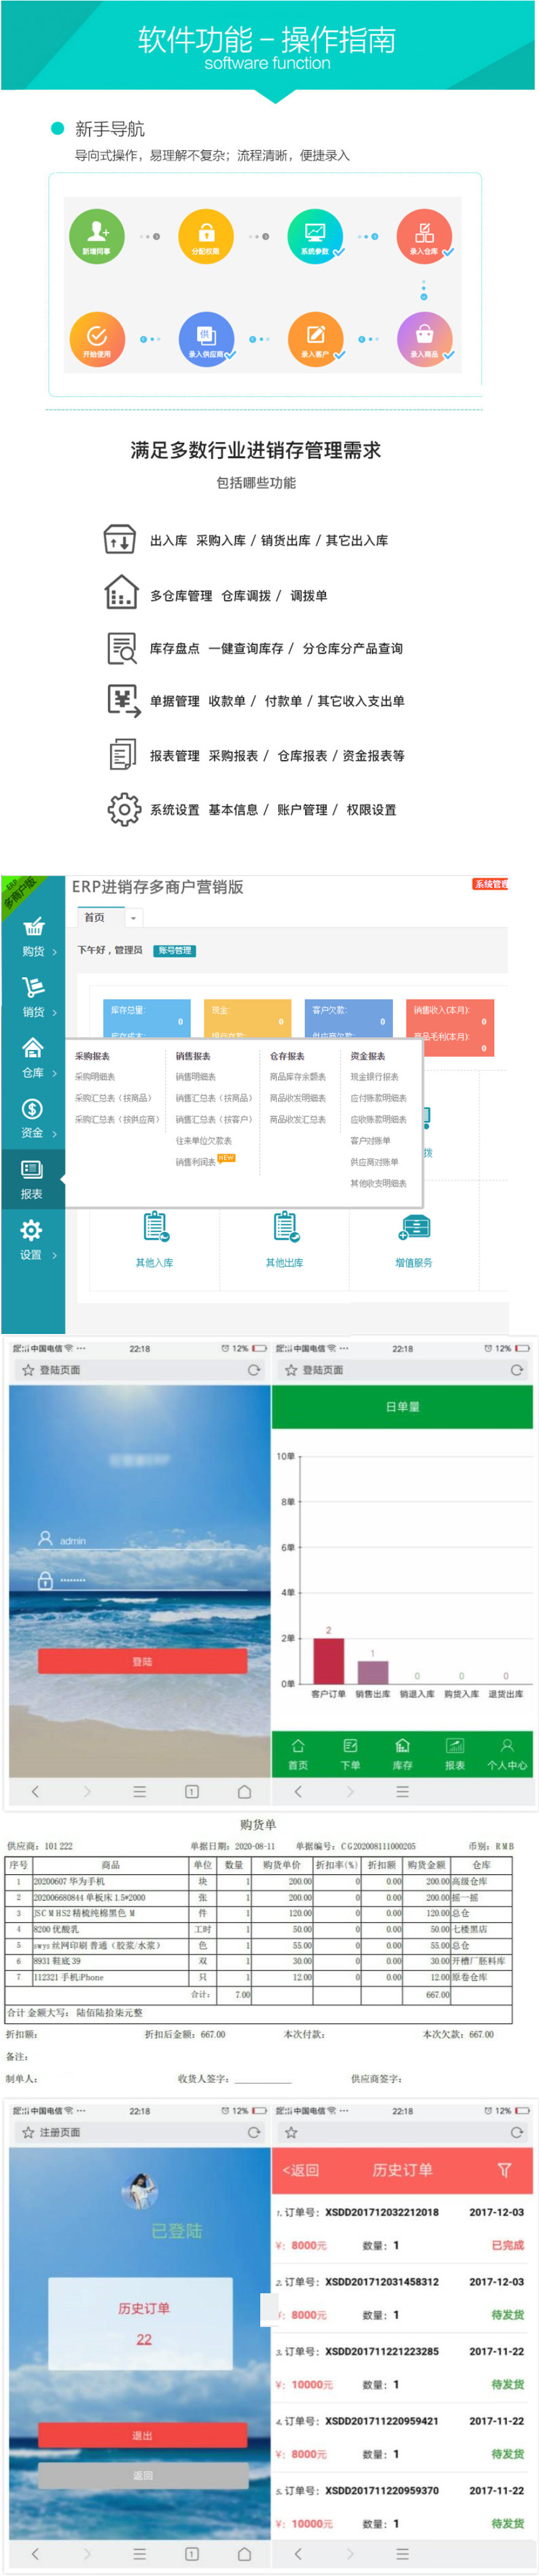Click the password field with lock icon
The width and height of the screenshot is (539, 2576).
142,1580
